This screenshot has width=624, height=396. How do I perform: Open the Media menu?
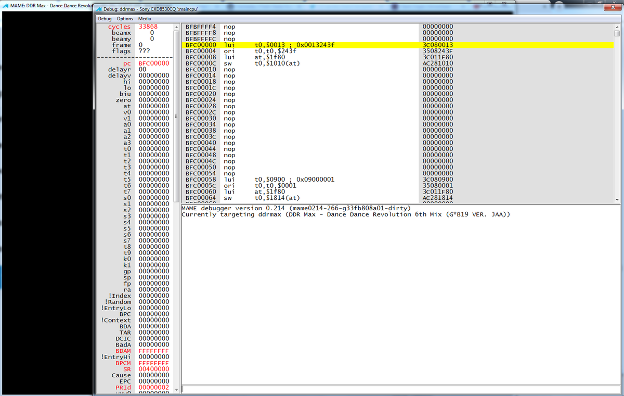(144, 19)
